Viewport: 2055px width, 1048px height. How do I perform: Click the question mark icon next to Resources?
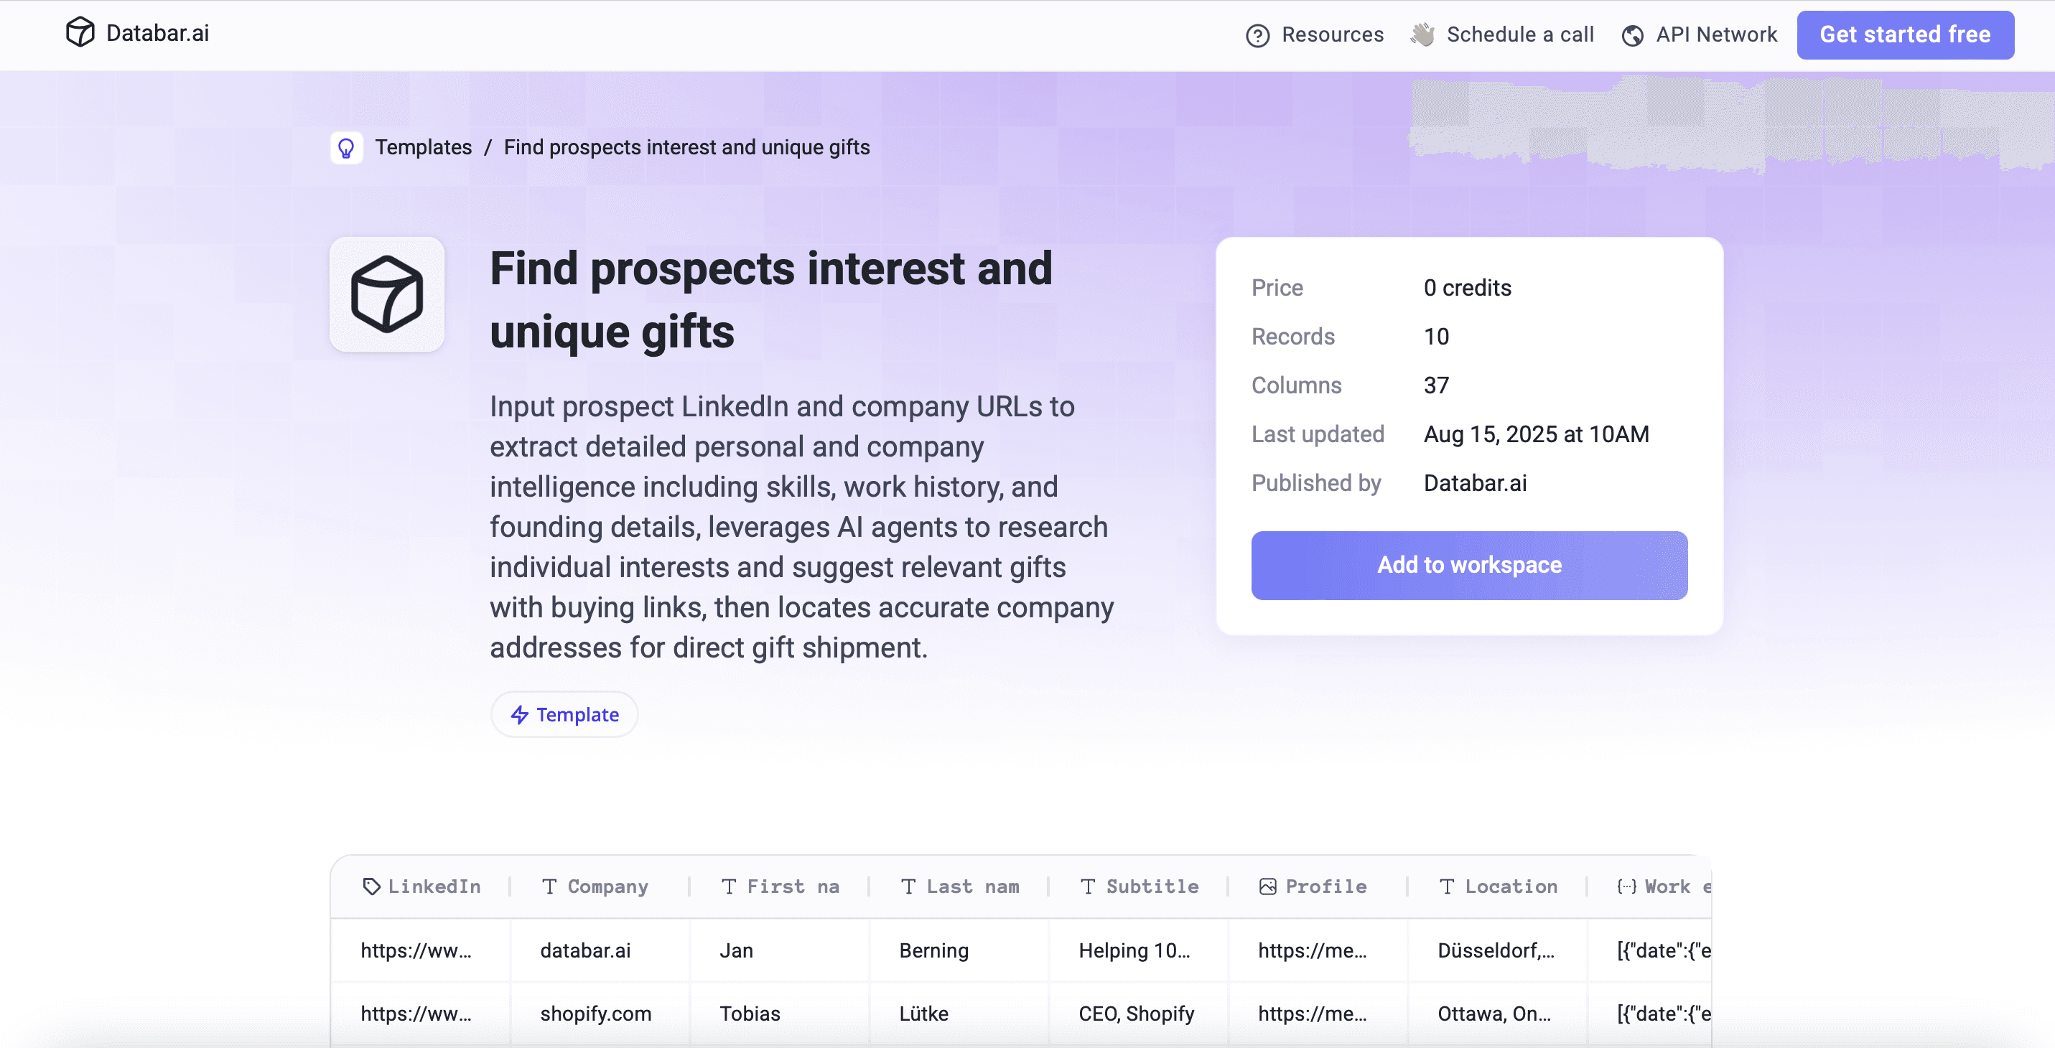tap(1258, 35)
